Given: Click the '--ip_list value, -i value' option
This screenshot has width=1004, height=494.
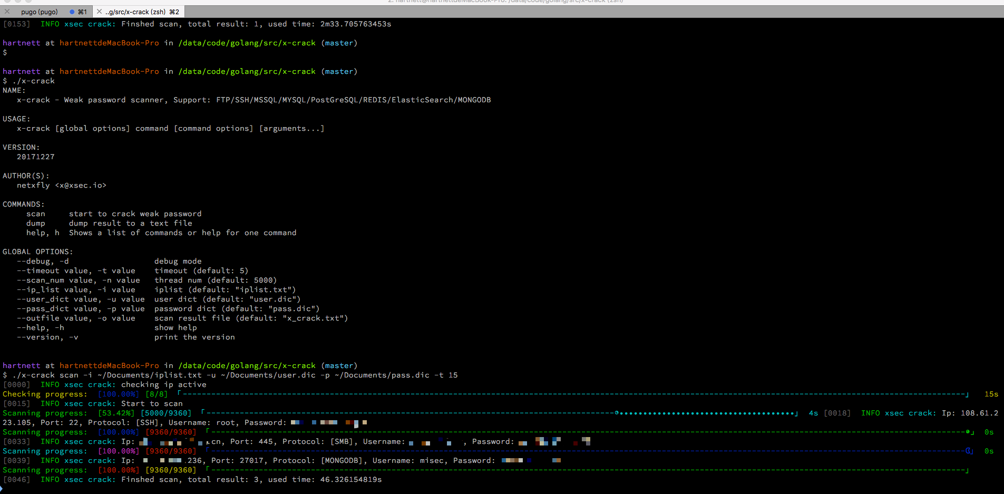Looking at the screenshot, I should (x=76, y=290).
